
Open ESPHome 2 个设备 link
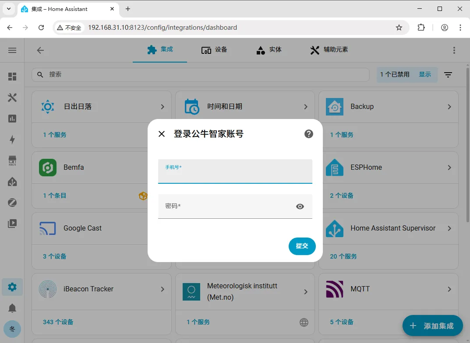click(342, 196)
